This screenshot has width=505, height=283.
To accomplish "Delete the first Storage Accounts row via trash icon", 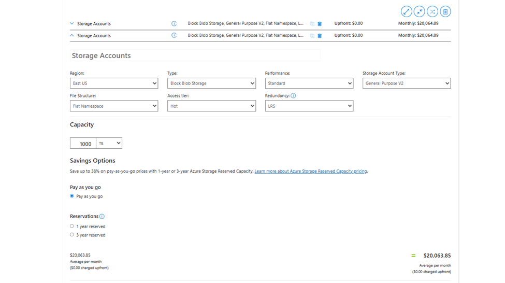I will pos(320,23).
